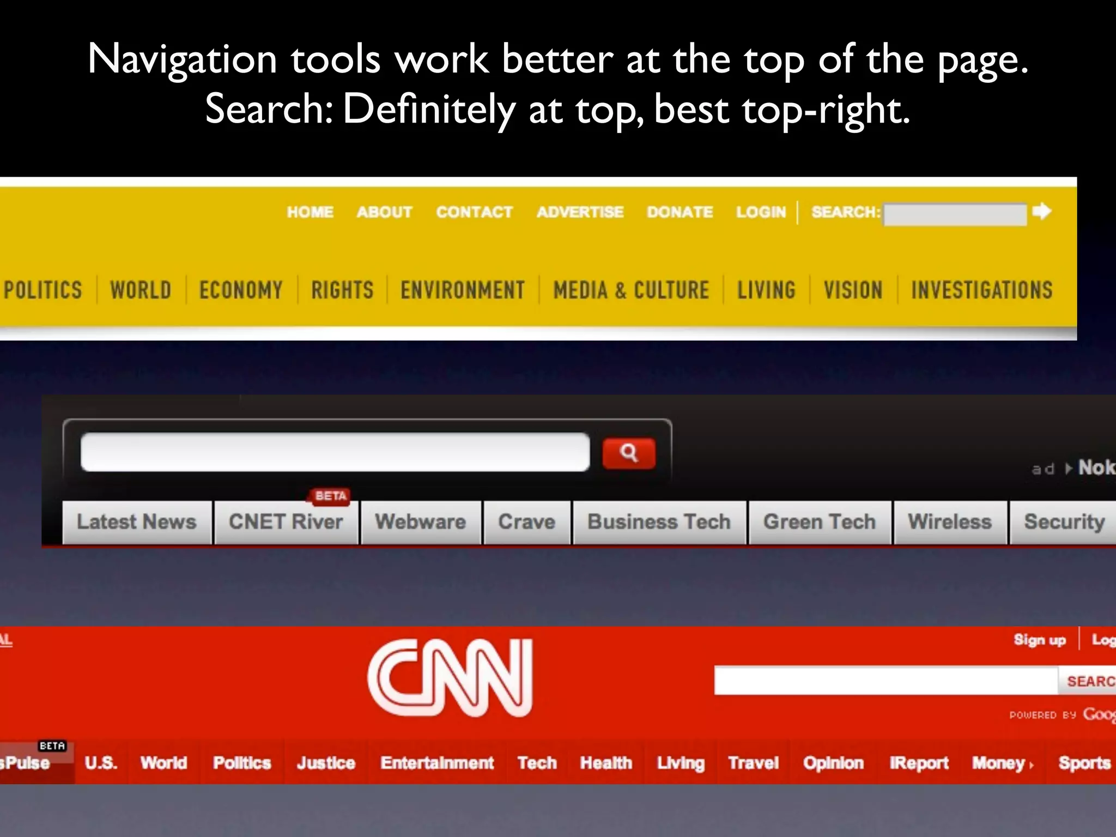Open the U.S. section on CNN

click(x=101, y=763)
